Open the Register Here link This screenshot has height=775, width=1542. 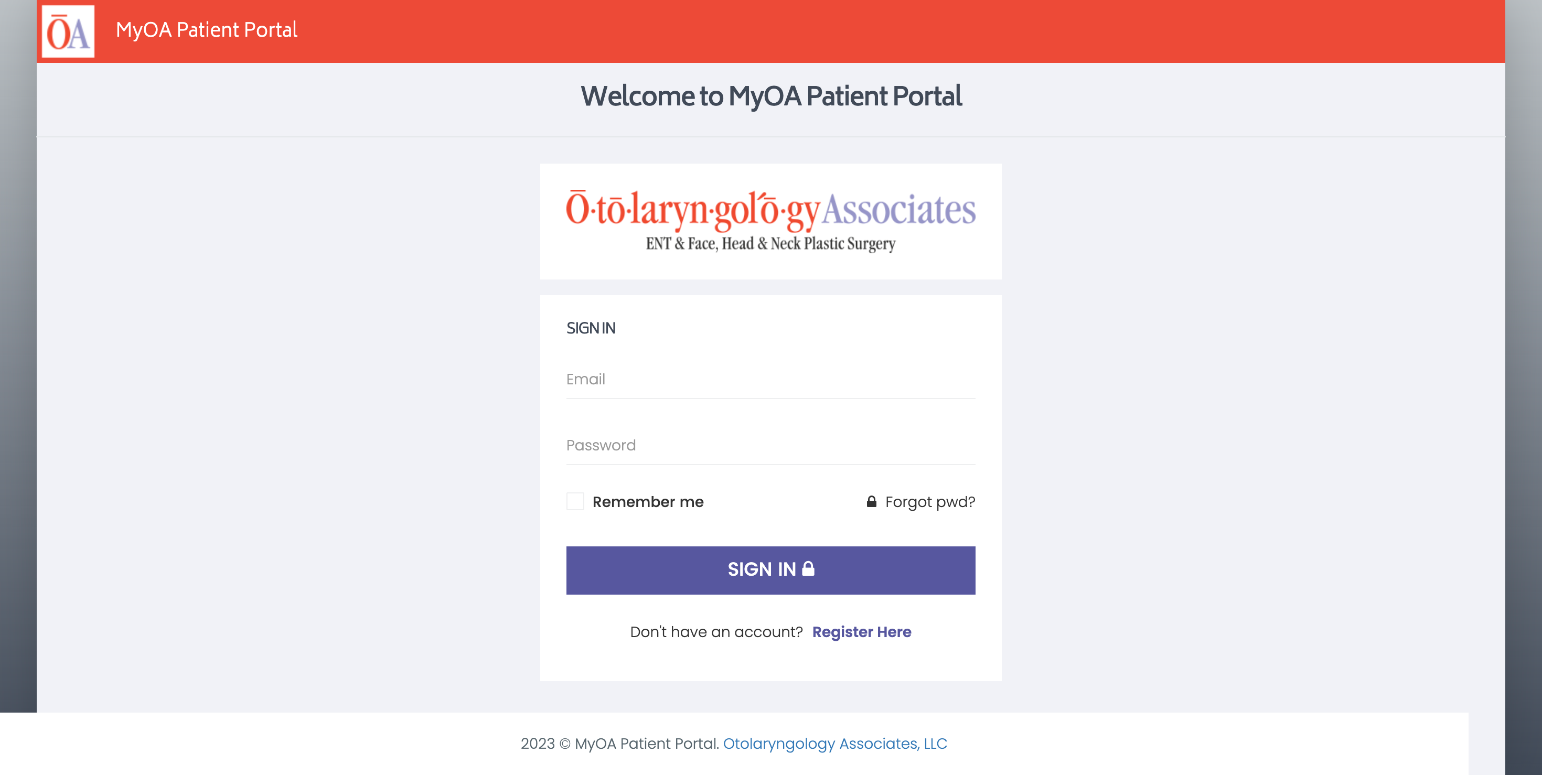861,632
